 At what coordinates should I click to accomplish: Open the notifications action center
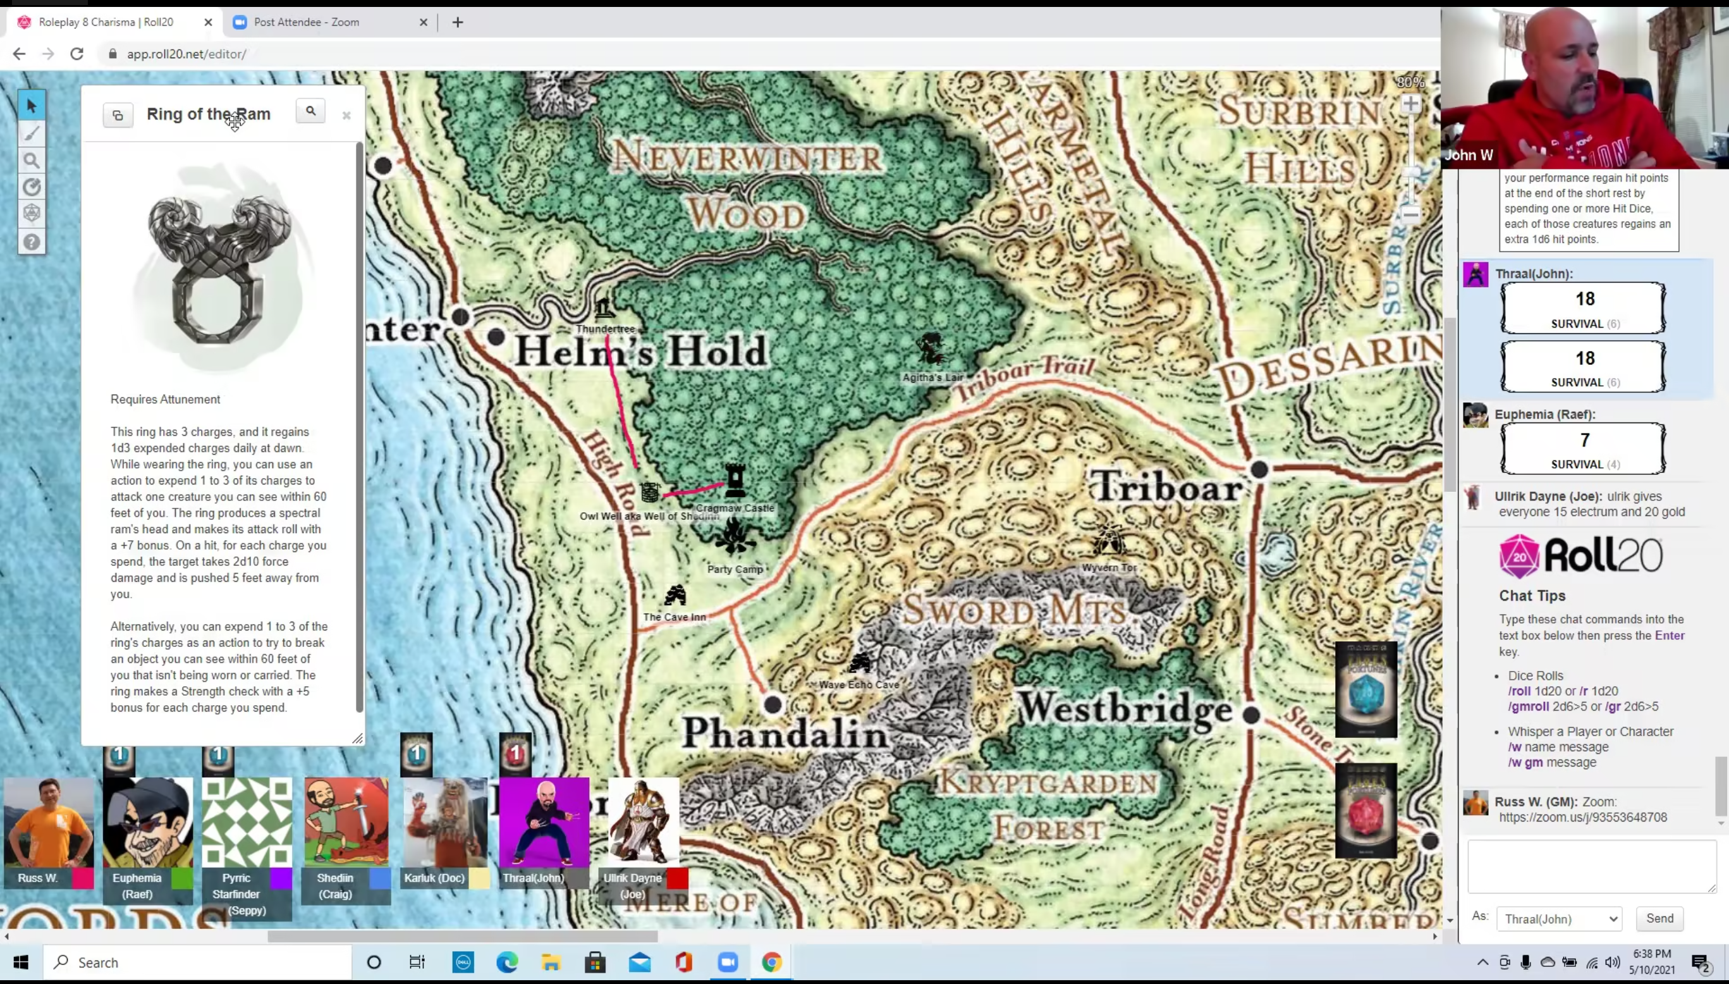(x=1701, y=963)
